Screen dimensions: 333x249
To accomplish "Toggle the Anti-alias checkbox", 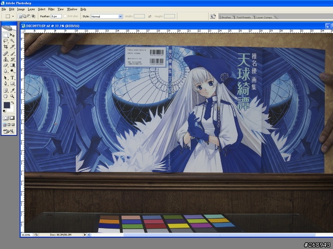I will click(66, 16).
